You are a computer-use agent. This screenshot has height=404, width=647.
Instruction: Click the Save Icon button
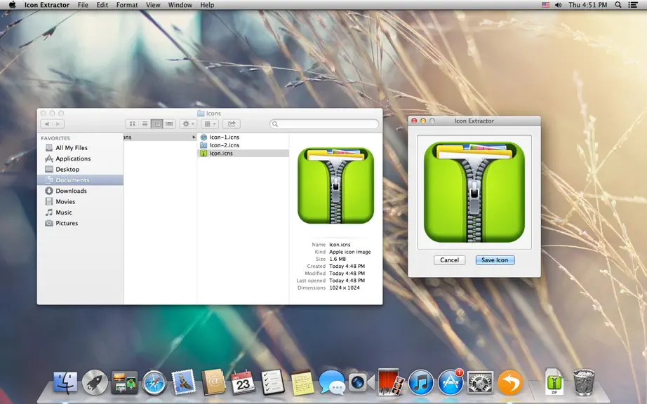point(495,260)
